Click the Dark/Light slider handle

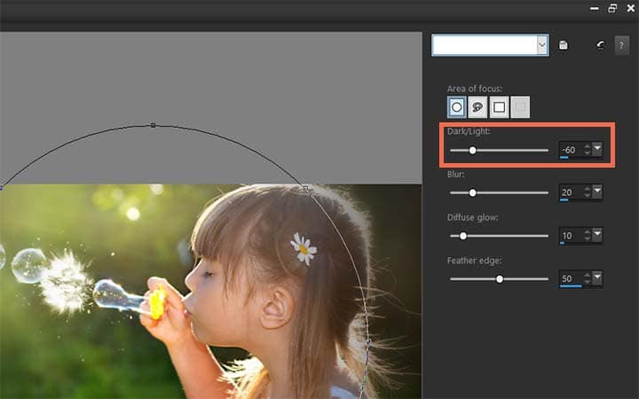[472, 150]
